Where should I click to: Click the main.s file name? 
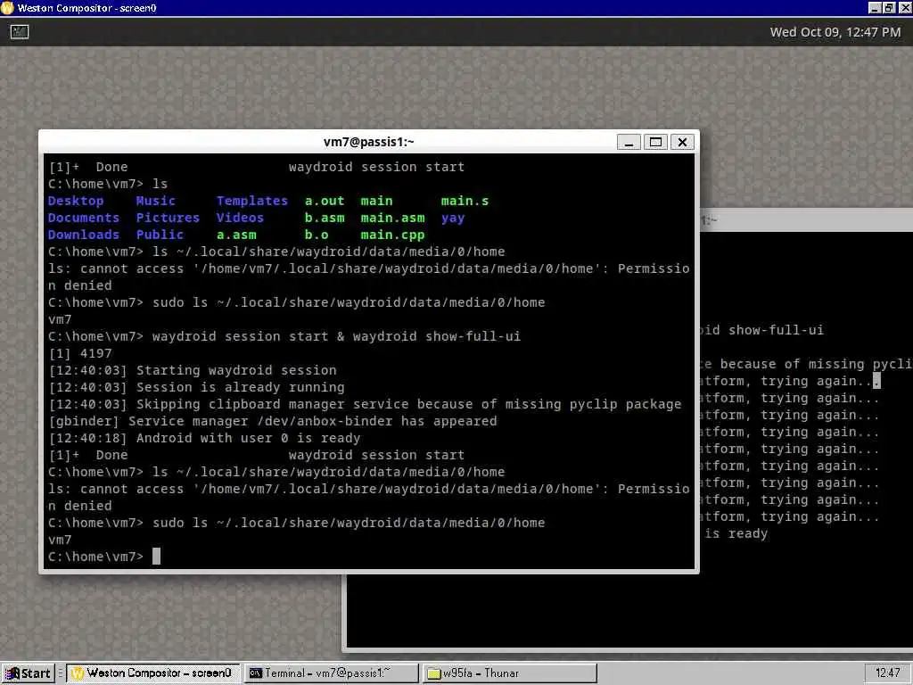click(x=465, y=201)
